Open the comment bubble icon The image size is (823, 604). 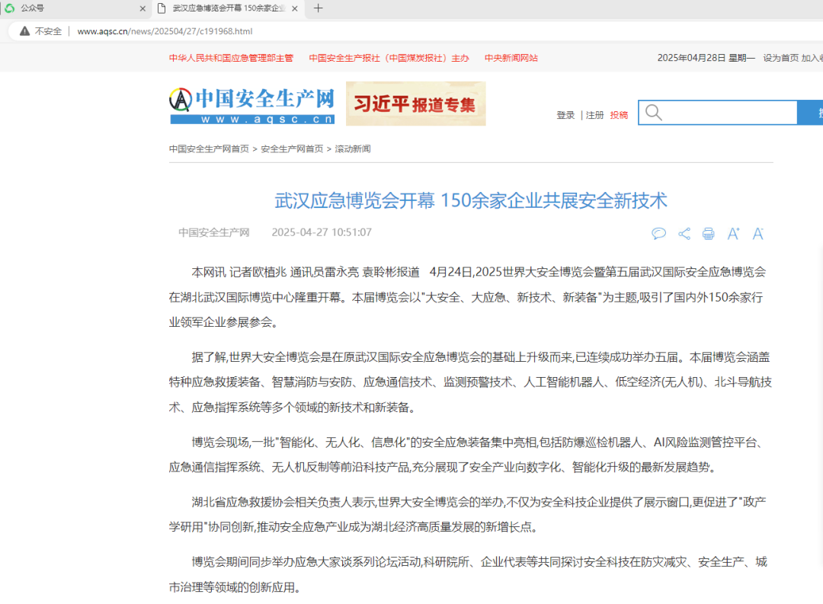point(658,234)
